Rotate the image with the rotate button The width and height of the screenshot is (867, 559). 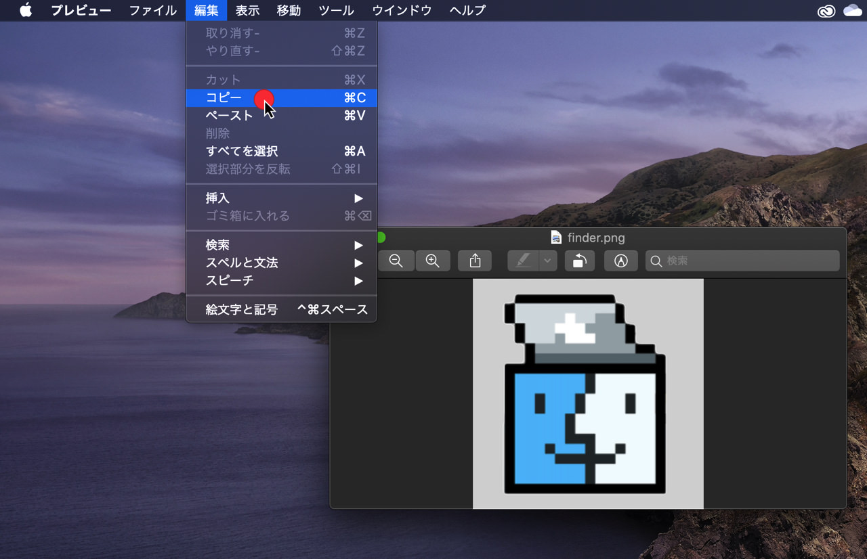579,261
